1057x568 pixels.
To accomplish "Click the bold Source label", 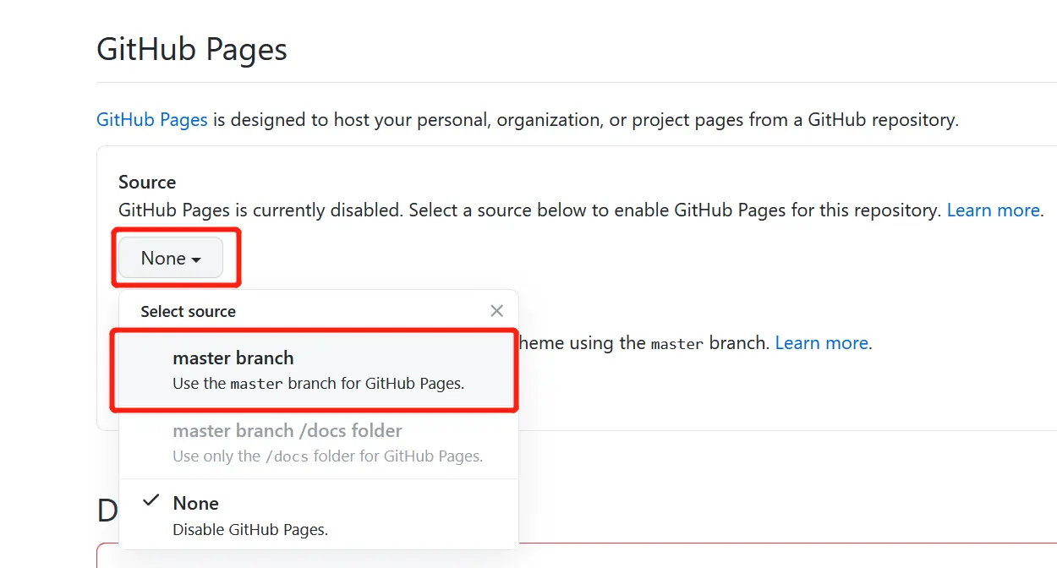I will tap(147, 183).
